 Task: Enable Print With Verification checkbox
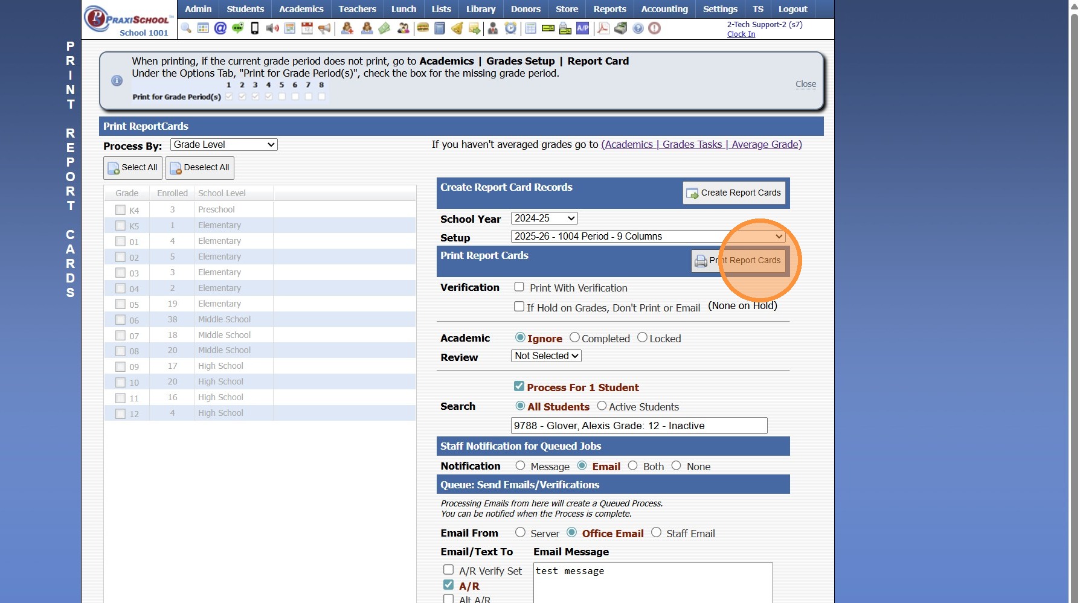click(x=519, y=287)
